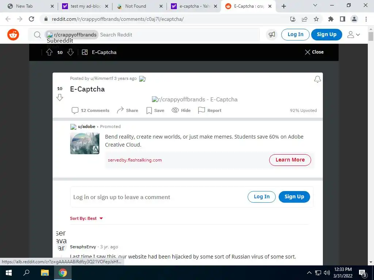This screenshot has width=374, height=280.
Task: Bookmark the page with the star icon
Action: pos(316,19)
